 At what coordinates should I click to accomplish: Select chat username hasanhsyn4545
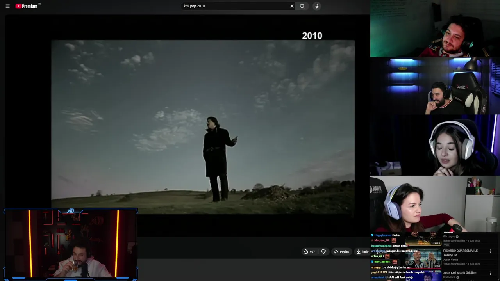tap(381, 246)
